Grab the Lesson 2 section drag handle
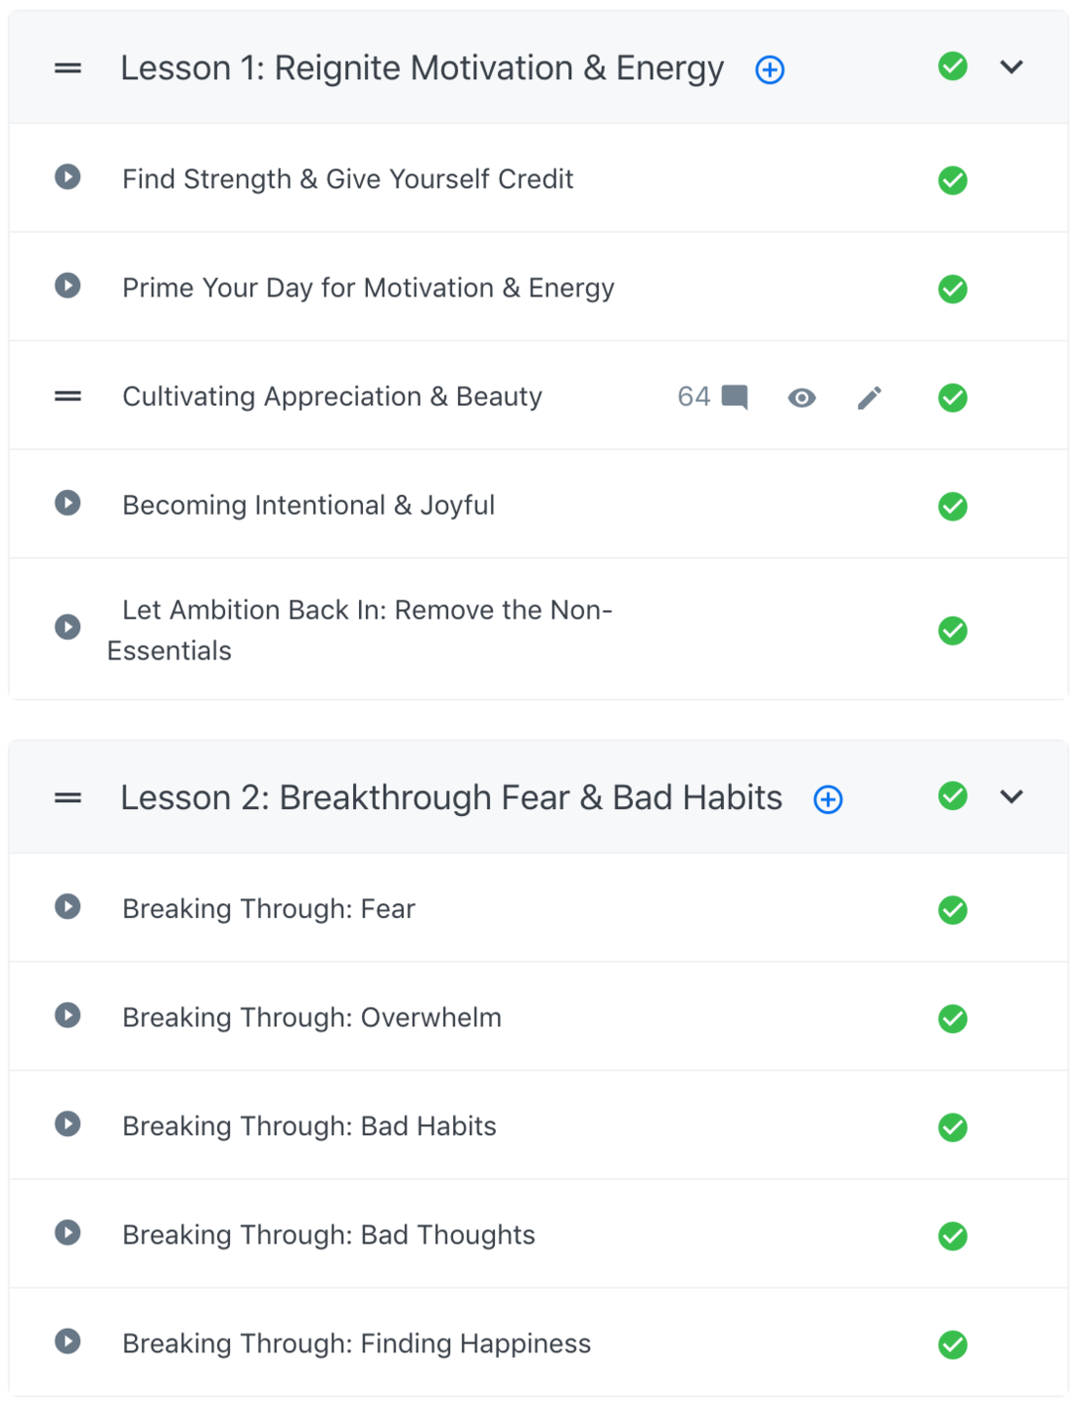 [68, 798]
